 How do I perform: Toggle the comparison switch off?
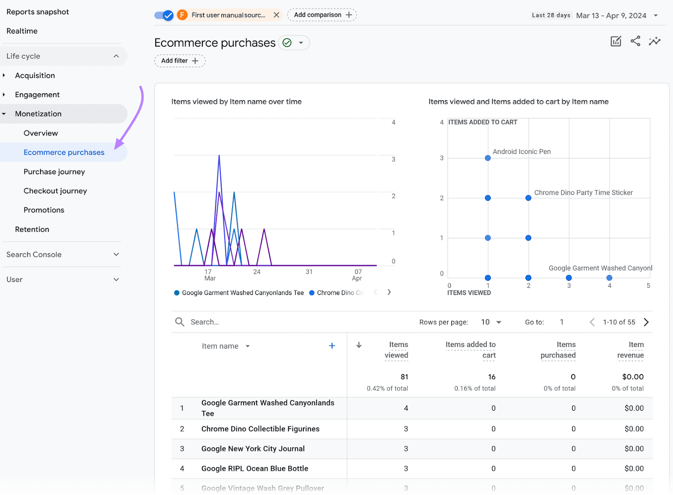tap(164, 16)
